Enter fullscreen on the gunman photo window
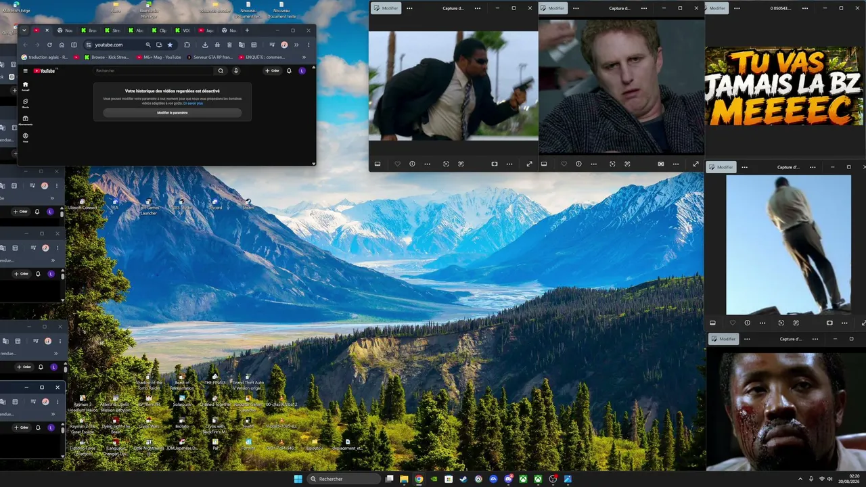The height and width of the screenshot is (487, 866). (529, 164)
